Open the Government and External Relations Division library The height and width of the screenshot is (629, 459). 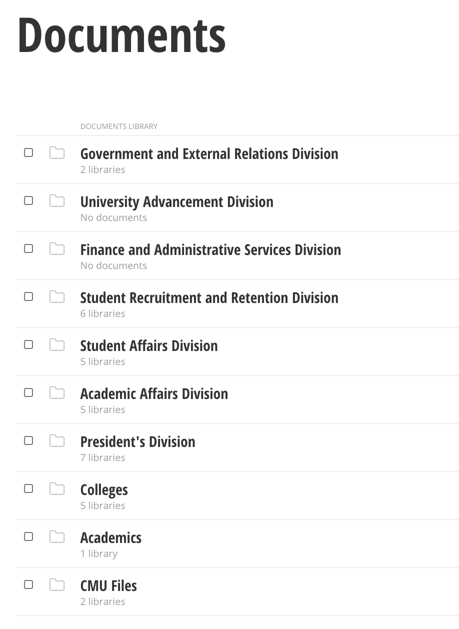point(209,153)
